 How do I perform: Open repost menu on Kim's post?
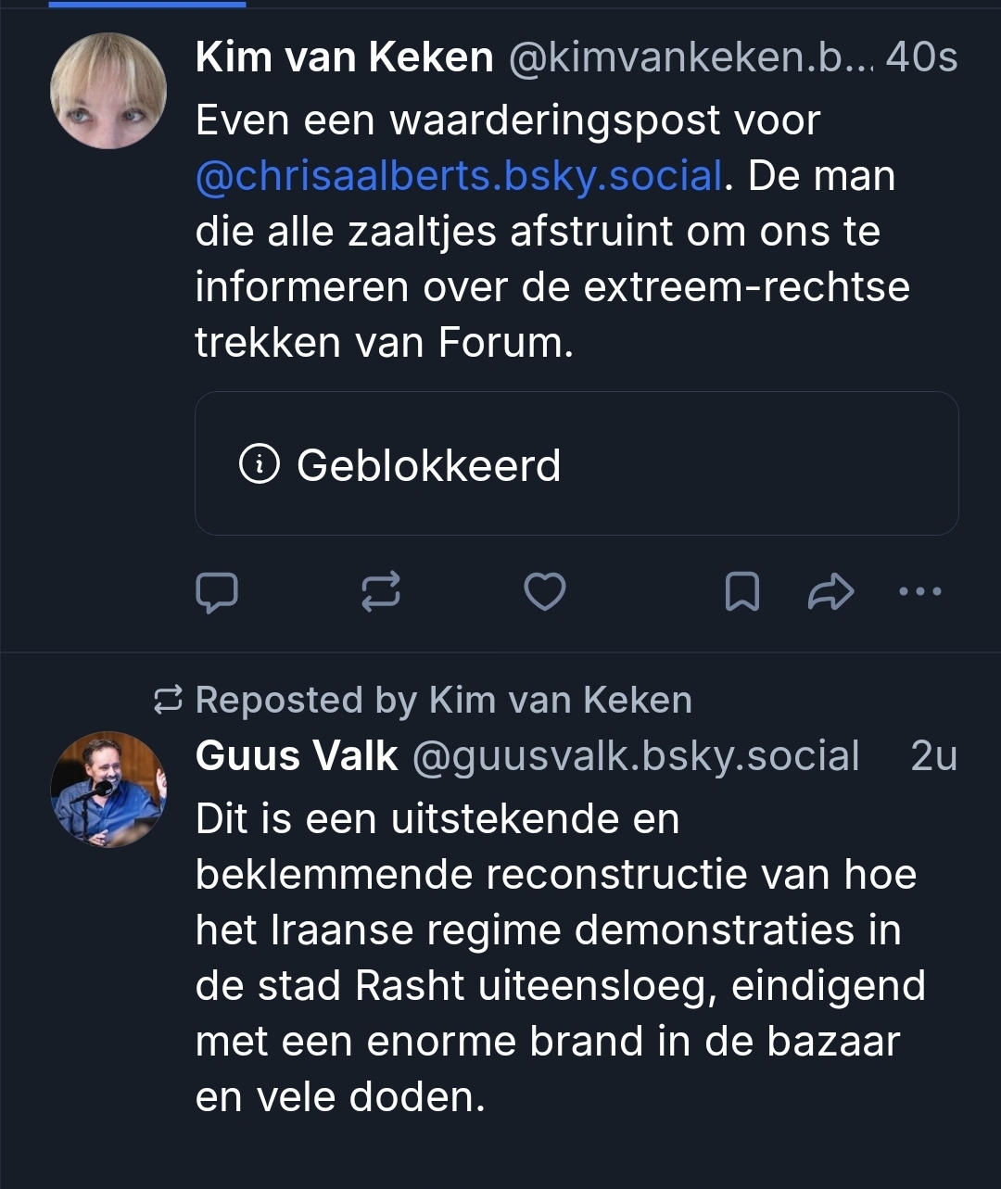(381, 592)
